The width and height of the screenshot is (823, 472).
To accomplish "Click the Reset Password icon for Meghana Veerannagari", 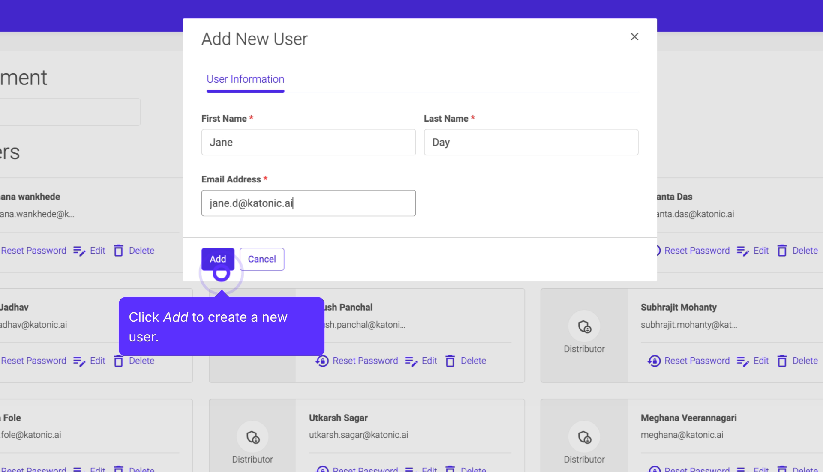I will point(653,470).
